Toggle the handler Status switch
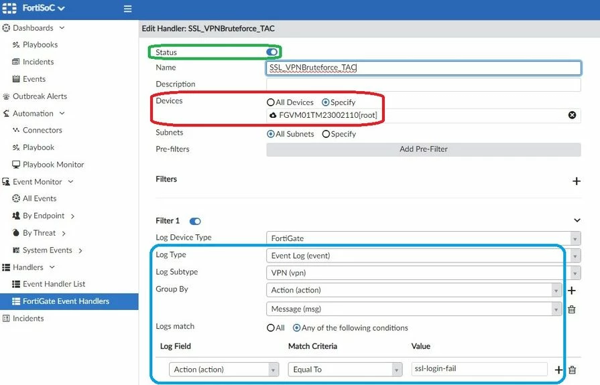The image size is (600, 385). click(x=272, y=52)
